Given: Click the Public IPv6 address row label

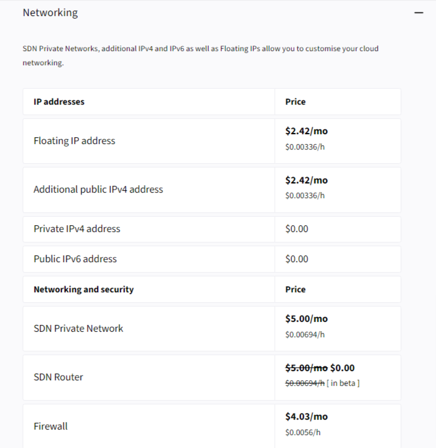Looking at the screenshot, I should coord(75,259).
